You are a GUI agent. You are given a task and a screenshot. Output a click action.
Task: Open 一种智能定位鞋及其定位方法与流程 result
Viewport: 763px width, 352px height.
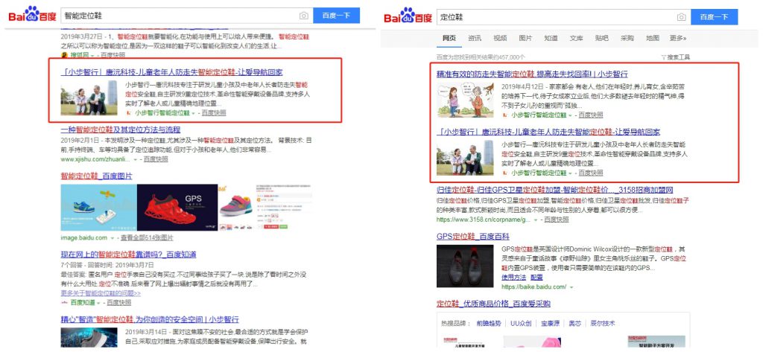[121, 129]
